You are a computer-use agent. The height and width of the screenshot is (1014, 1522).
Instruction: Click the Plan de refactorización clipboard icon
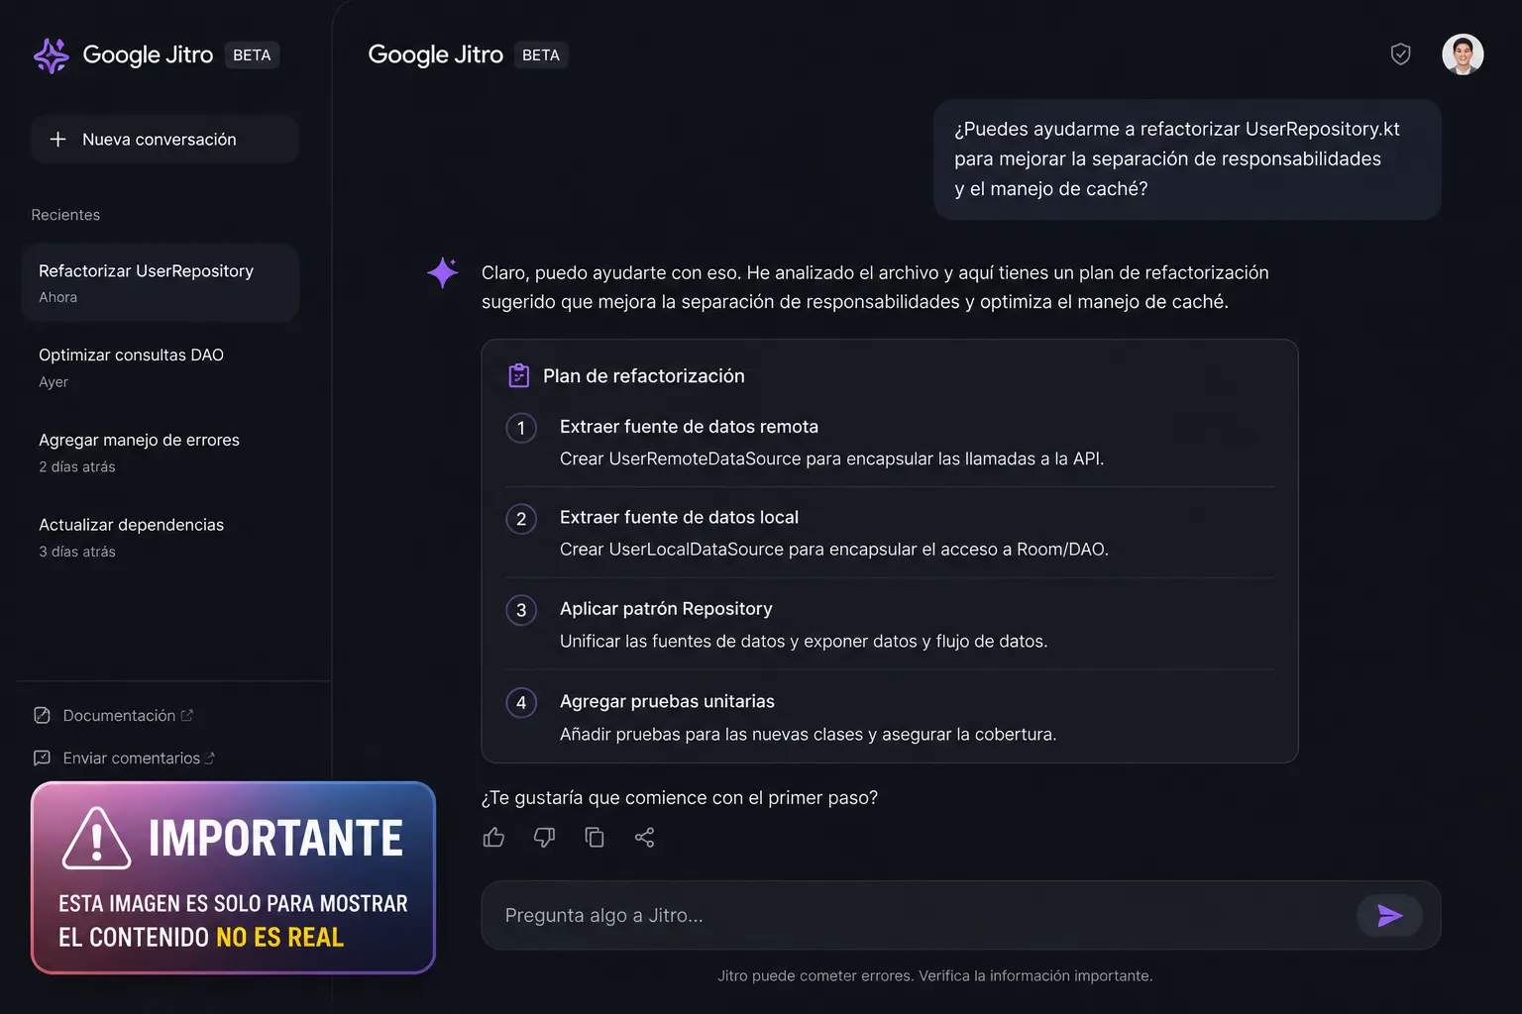(x=519, y=375)
